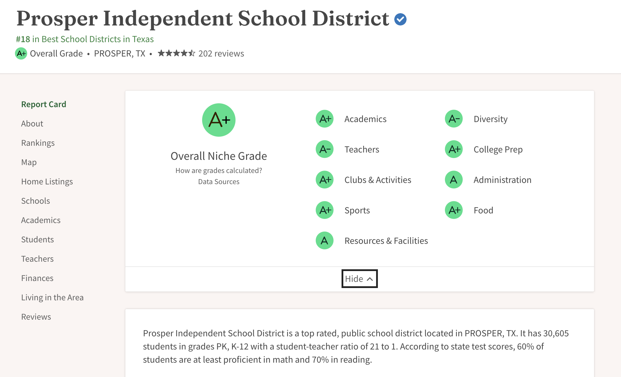Click the A badge for Resources & Facilities
The height and width of the screenshot is (377, 621).
[x=325, y=241]
